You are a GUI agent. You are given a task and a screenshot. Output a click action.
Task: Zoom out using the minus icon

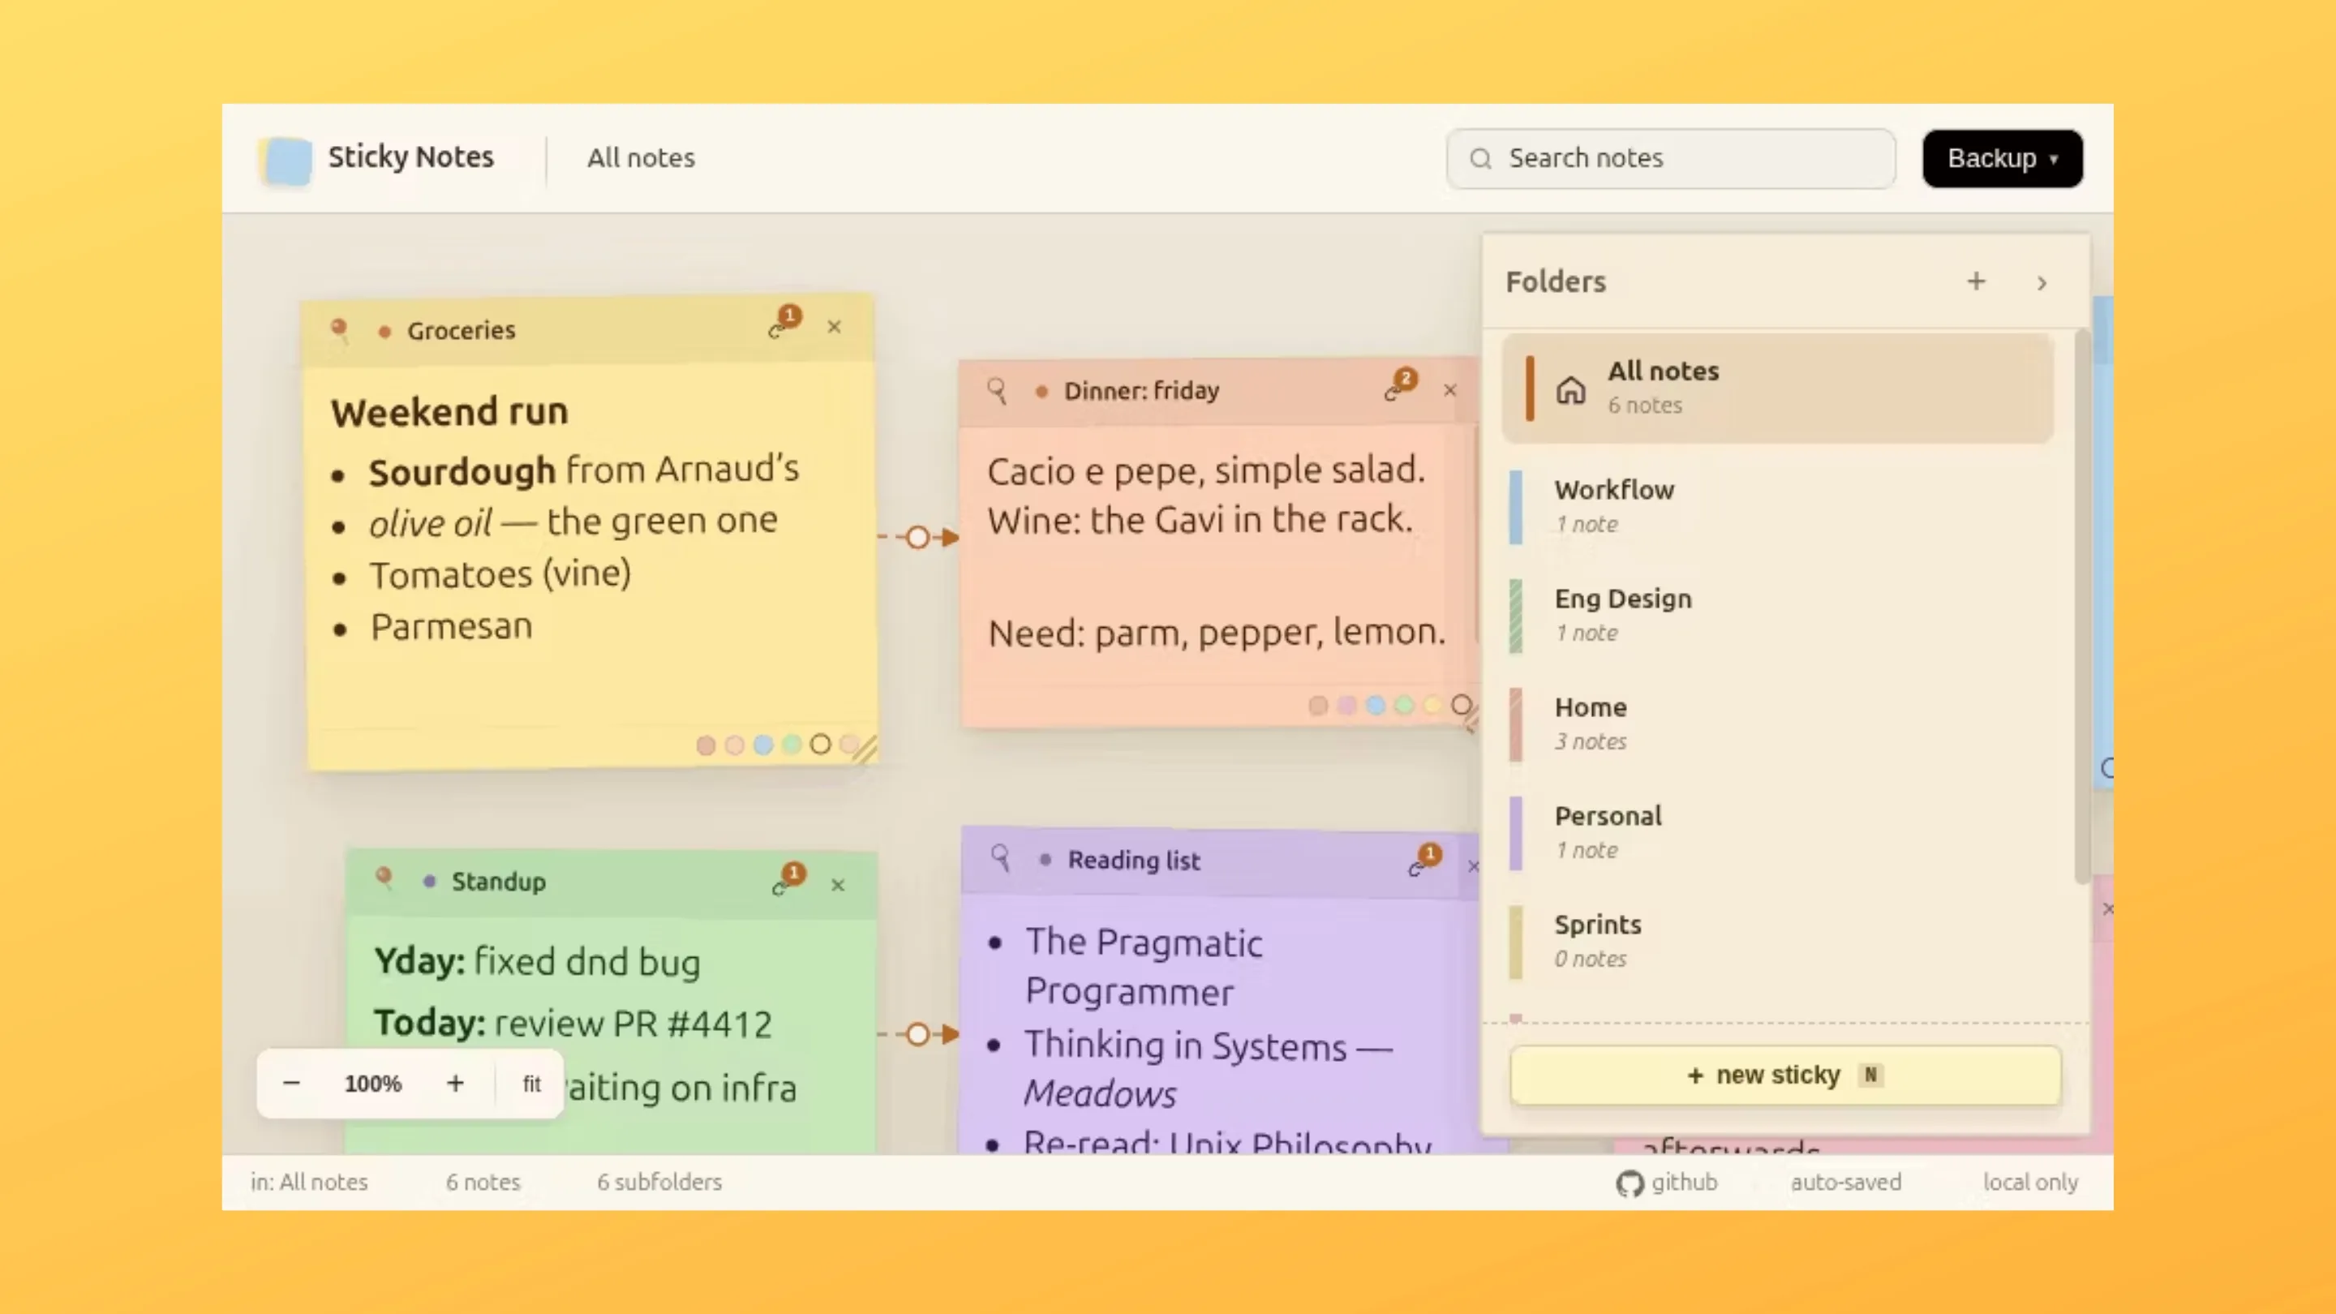click(291, 1083)
